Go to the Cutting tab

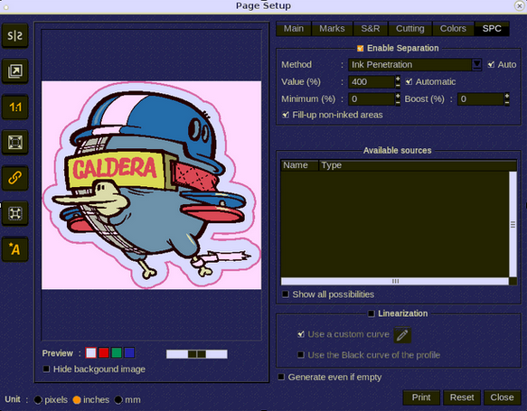point(410,29)
